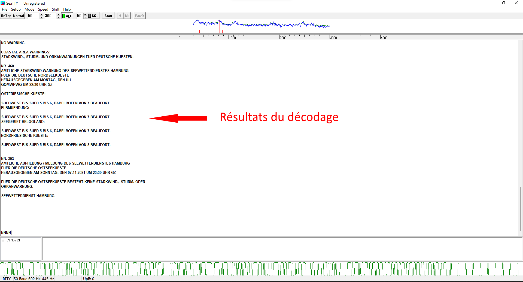Click the 'OSTFRIESISCHE KUESTE:' line

click(x=23, y=94)
